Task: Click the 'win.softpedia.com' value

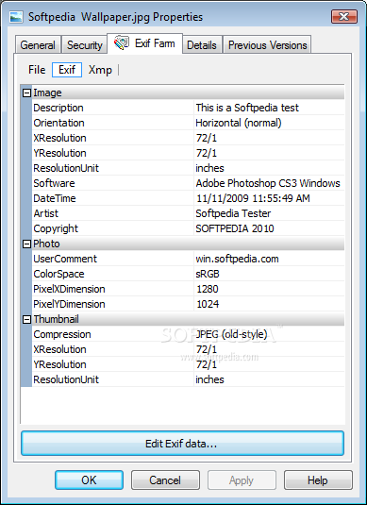Action: point(237,259)
